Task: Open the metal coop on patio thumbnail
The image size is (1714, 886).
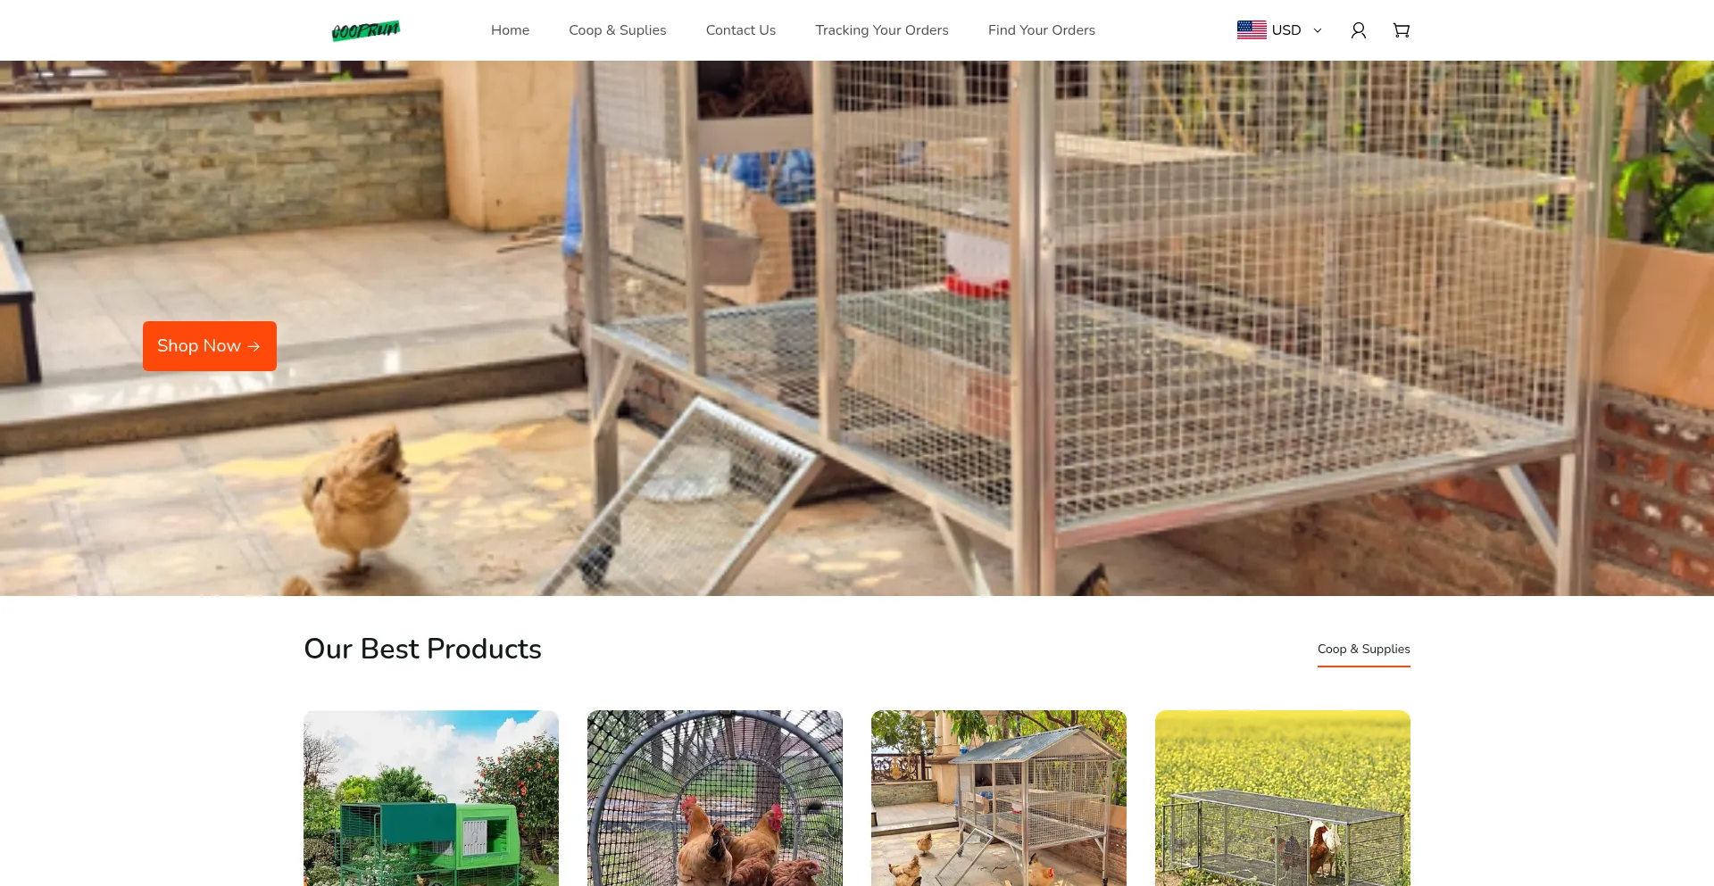Action: point(999,799)
